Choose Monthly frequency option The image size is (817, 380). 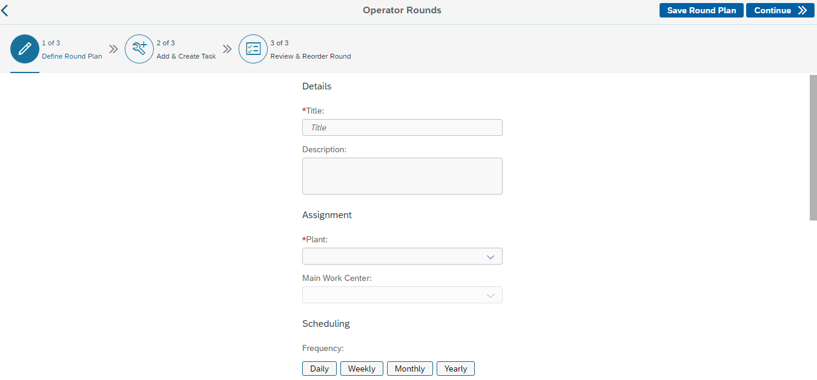click(x=409, y=369)
